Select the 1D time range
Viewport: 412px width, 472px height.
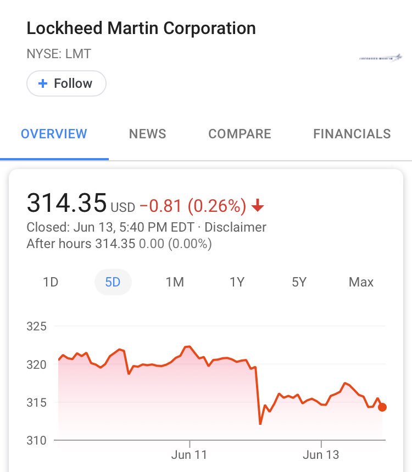pos(51,282)
